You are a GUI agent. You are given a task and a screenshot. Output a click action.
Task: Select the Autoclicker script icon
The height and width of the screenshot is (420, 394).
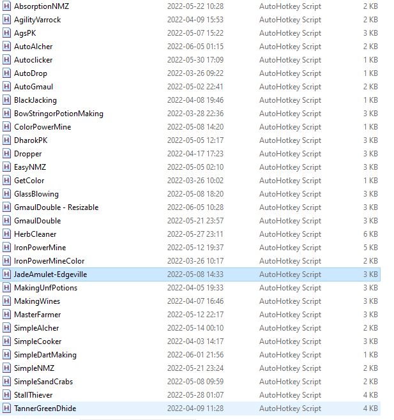pyautogui.click(x=6, y=59)
